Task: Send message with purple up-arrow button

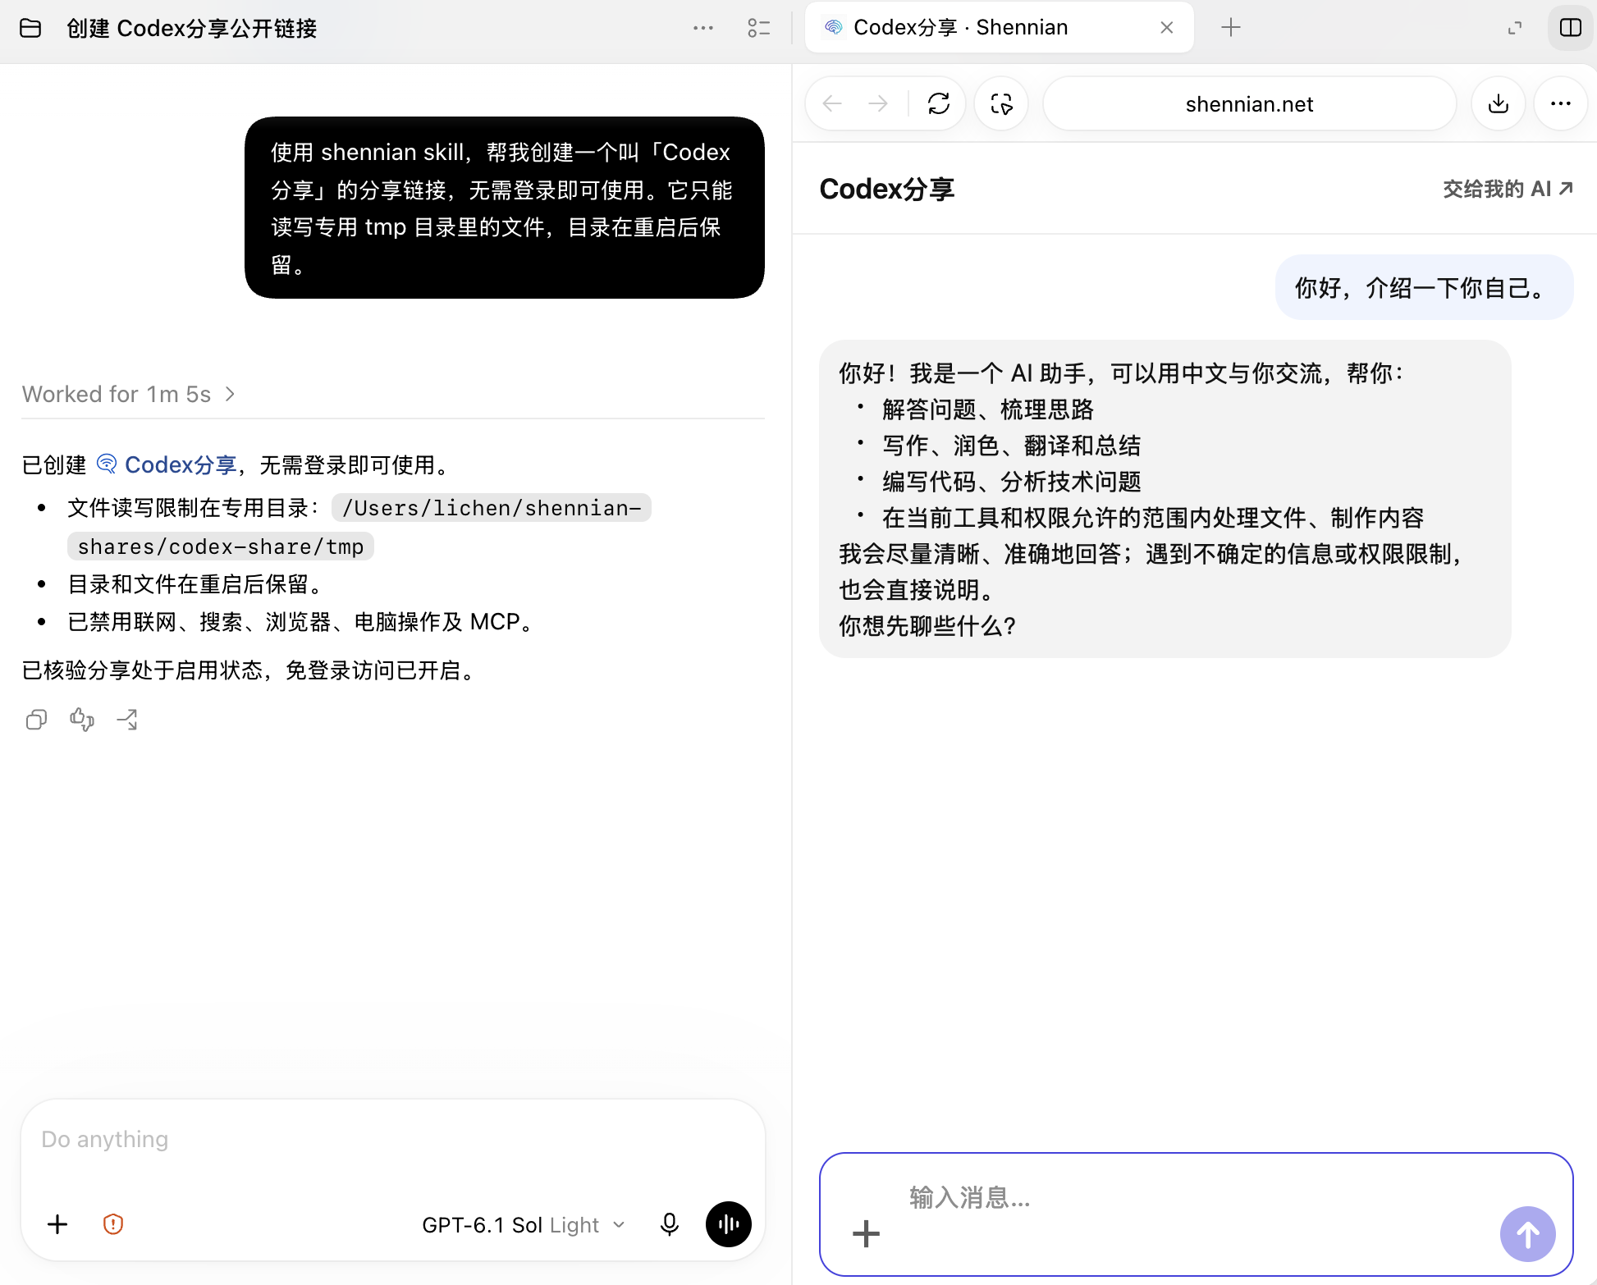Action: tap(1528, 1234)
